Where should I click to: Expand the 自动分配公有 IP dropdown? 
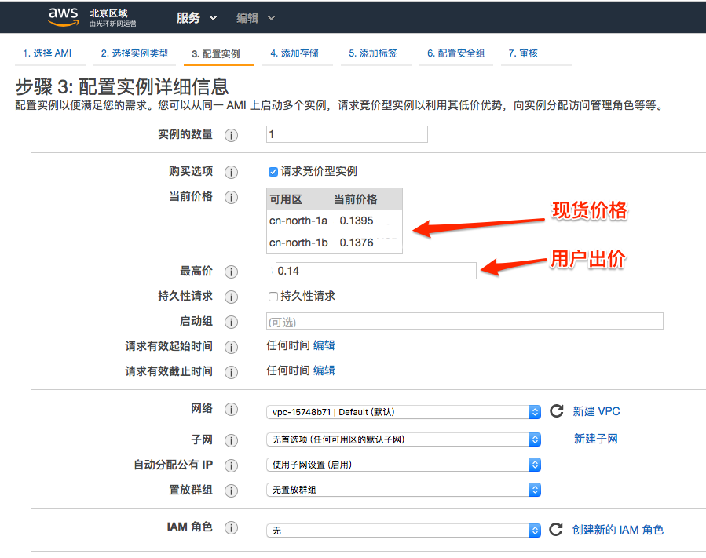[404, 465]
